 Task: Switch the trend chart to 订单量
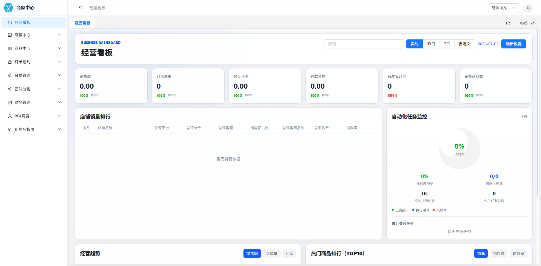pos(272,254)
